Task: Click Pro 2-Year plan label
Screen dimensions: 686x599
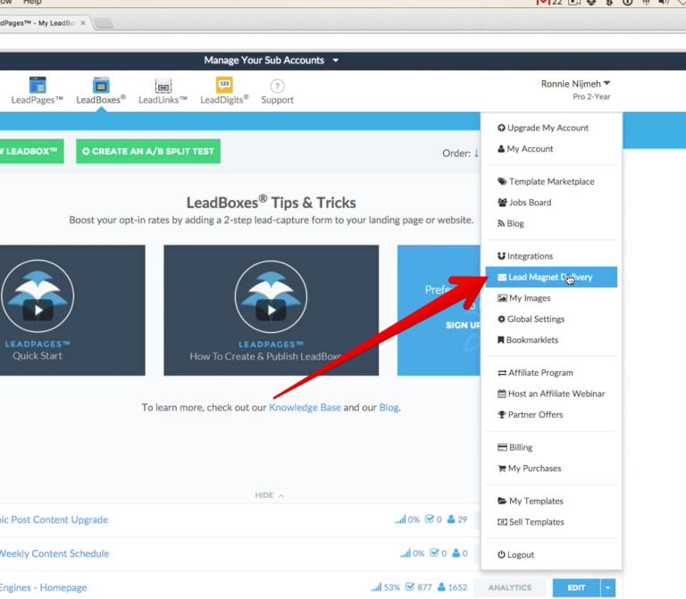Action: pos(591,96)
